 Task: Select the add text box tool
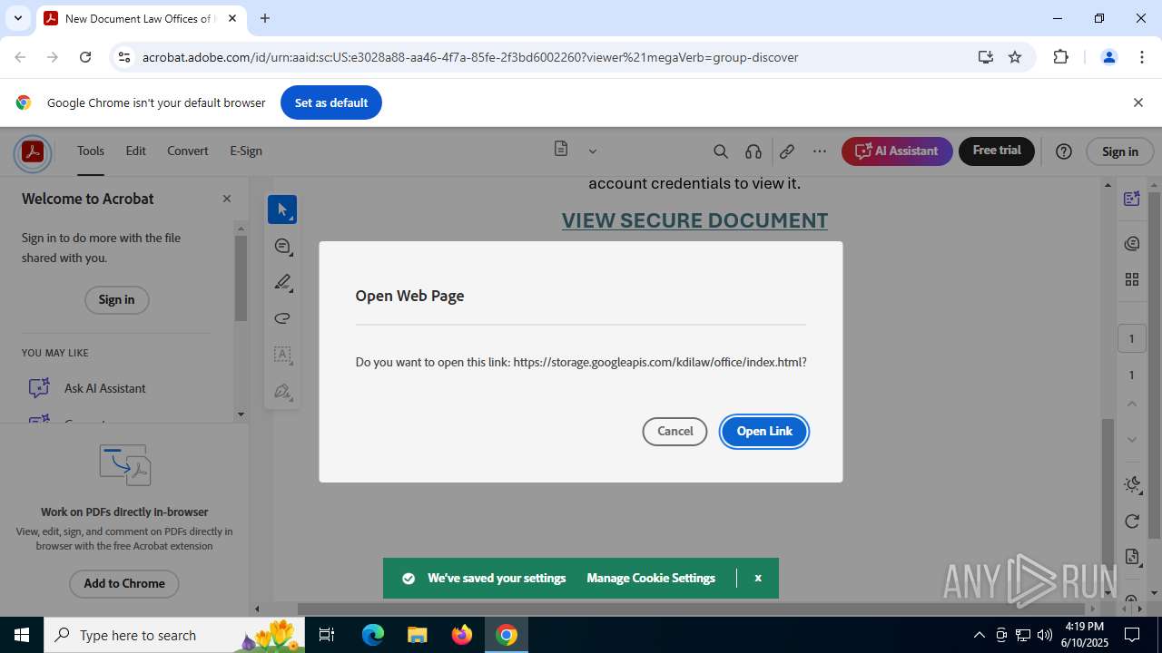click(282, 355)
